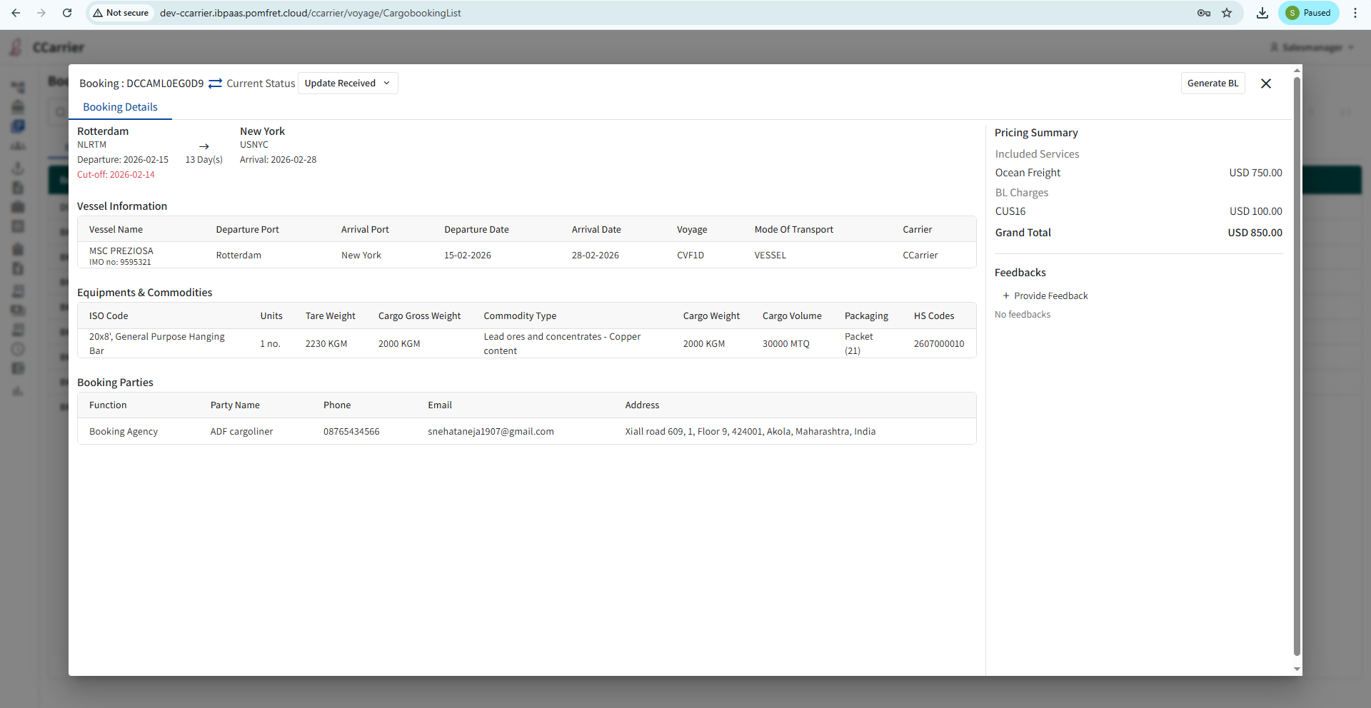The height and width of the screenshot is (708, 1371).
Task: Open the Chrome three-dot menu
Action: coord(1355,13)
